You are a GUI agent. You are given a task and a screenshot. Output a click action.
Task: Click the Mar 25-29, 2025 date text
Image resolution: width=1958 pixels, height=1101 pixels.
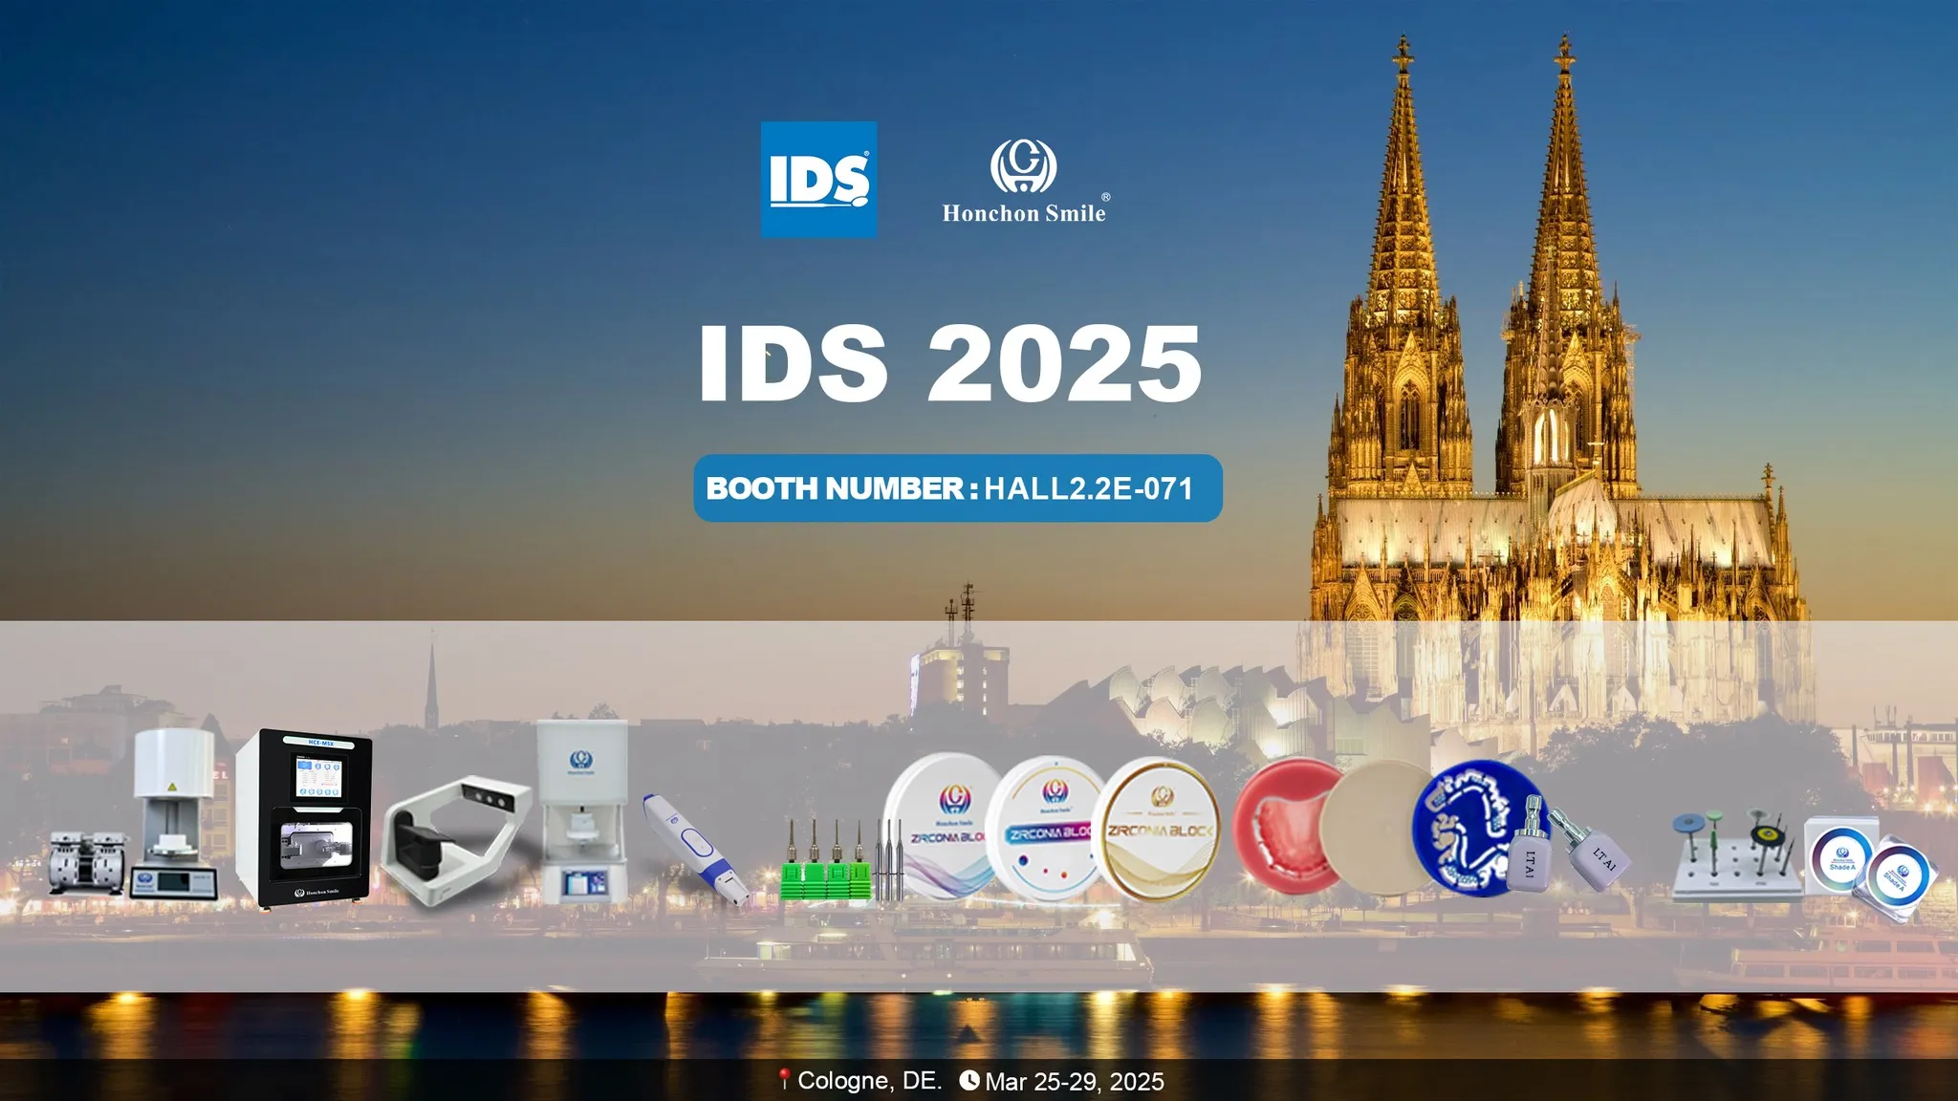point(1074,1082)
